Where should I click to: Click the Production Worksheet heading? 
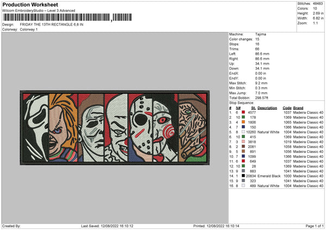(30, 4)
